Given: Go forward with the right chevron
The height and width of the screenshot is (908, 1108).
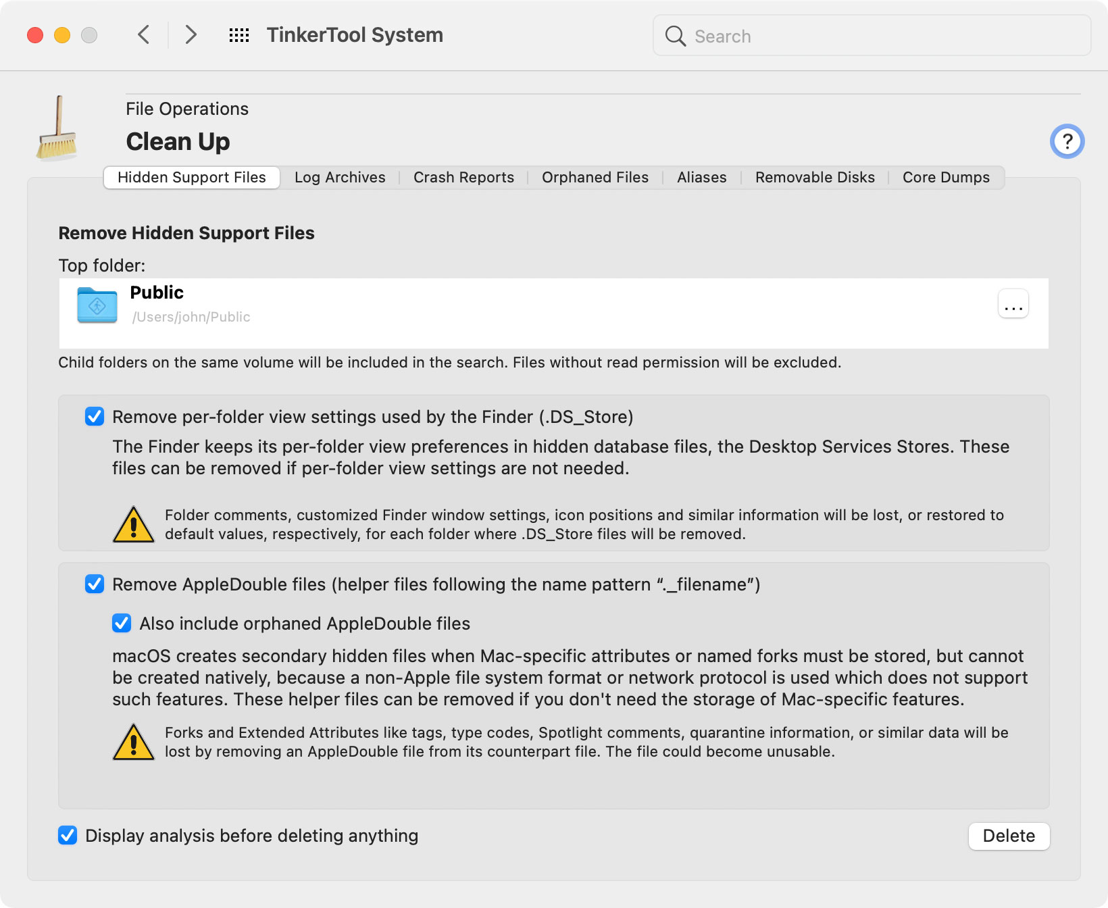Looking at the screenshot, I should click(x=191, y=34).
